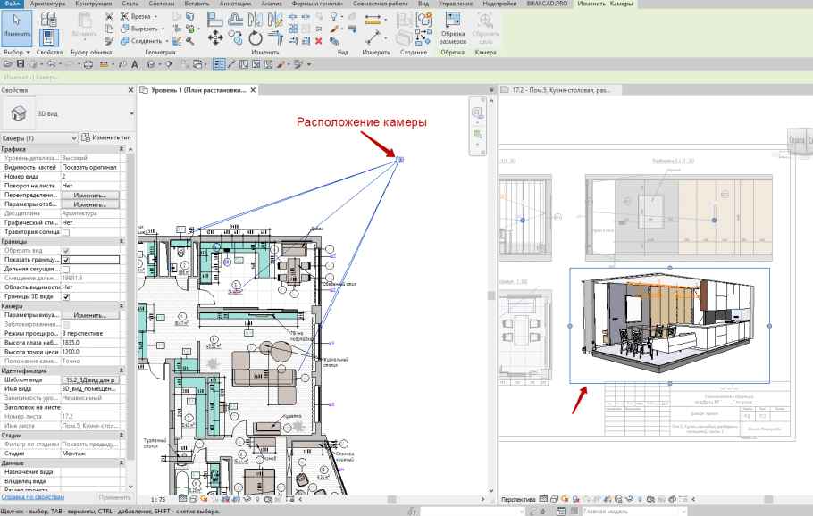The width and height of the screenshot is (813, 516).
Task: Open the Камеры (1) type selector dropdown
Action: point(73,138)
